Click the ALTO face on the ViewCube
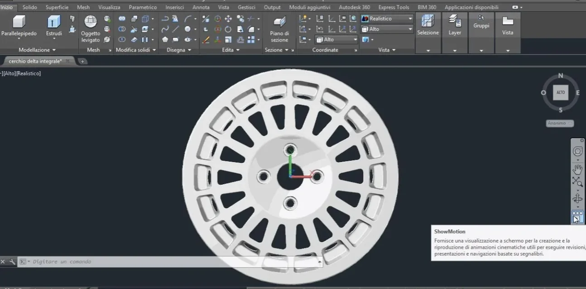The width and height of the screenshot is (586, 289). point(561,93)
